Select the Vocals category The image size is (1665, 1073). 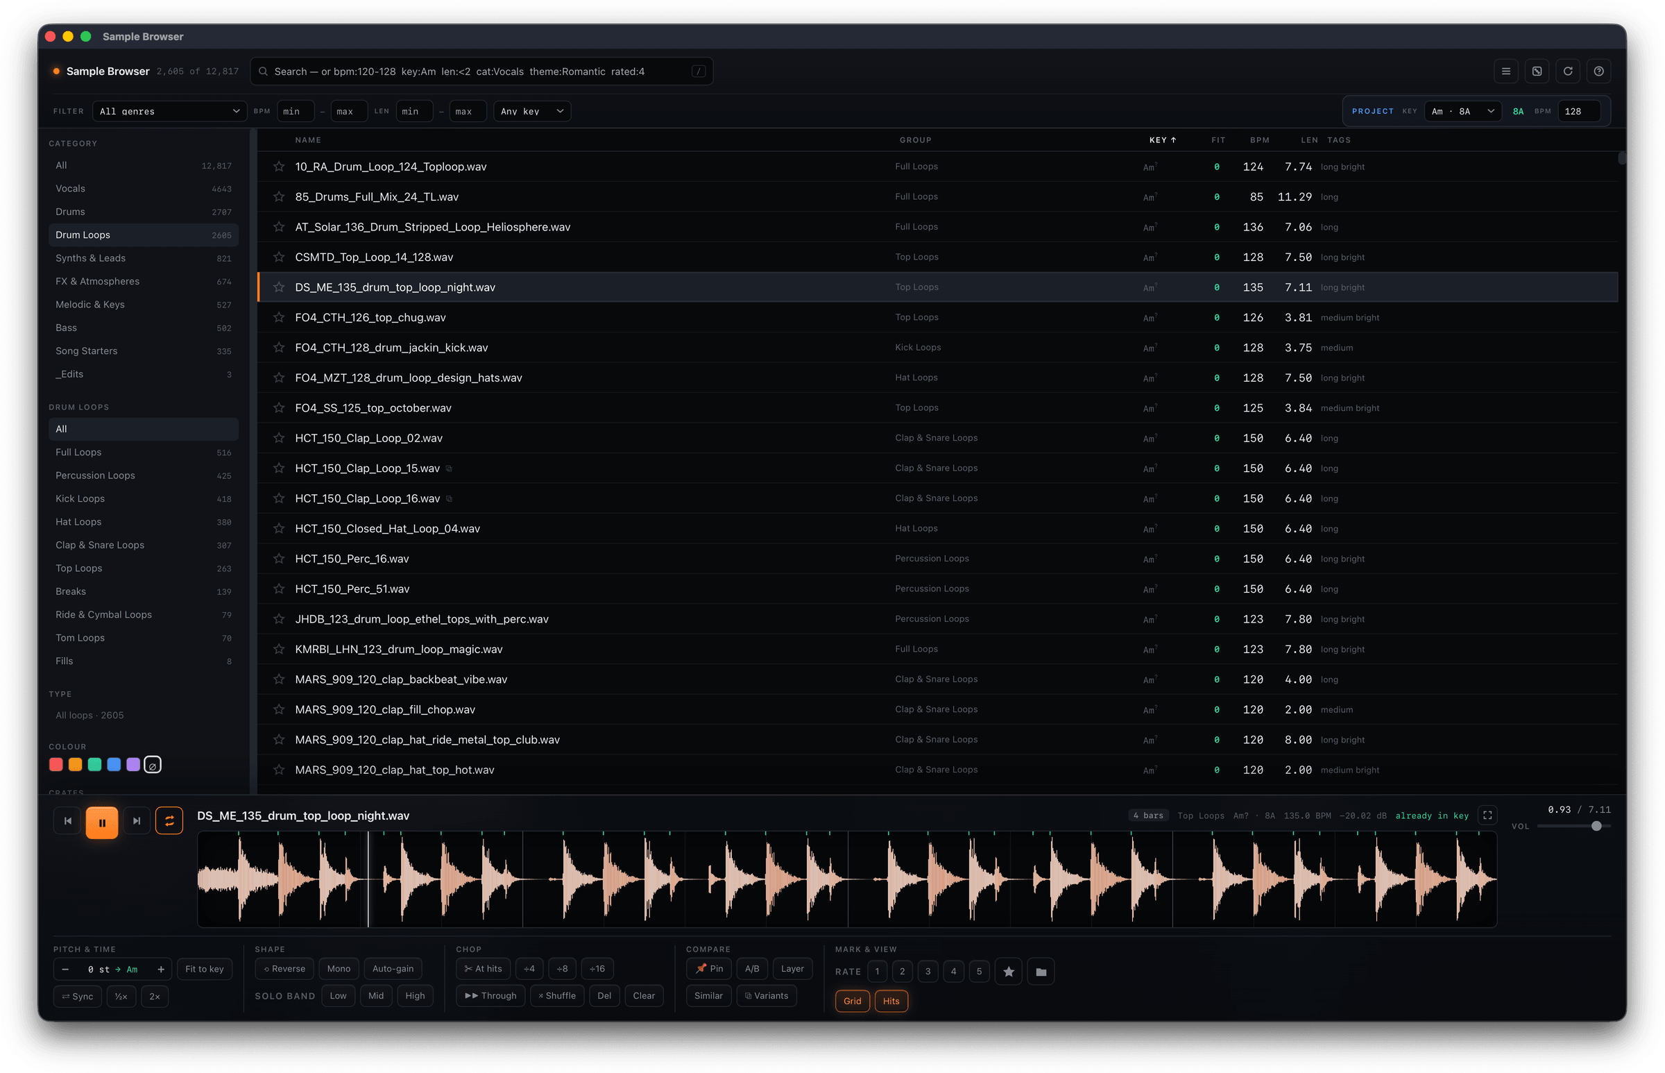pyautogui.click(x=144, y=189)
